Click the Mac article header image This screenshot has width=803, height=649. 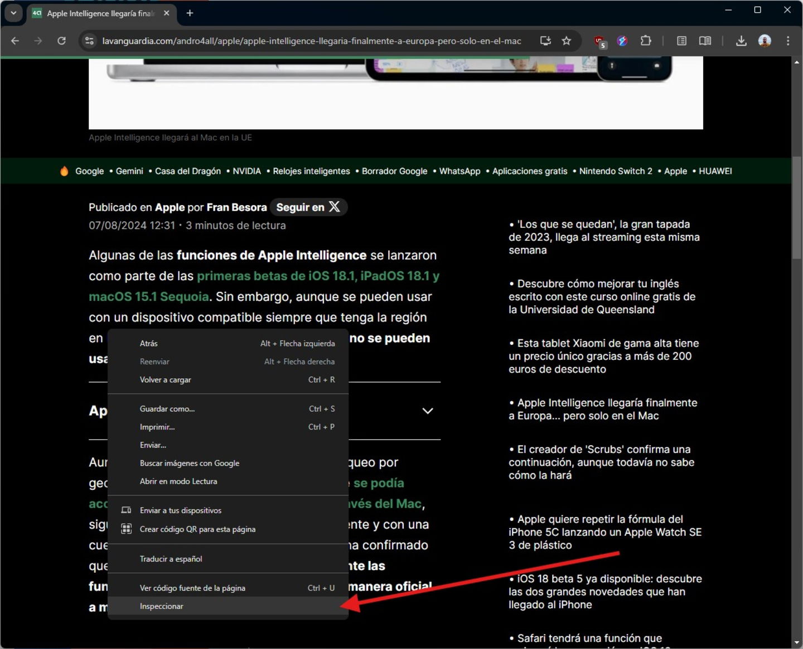click(395, 92)
